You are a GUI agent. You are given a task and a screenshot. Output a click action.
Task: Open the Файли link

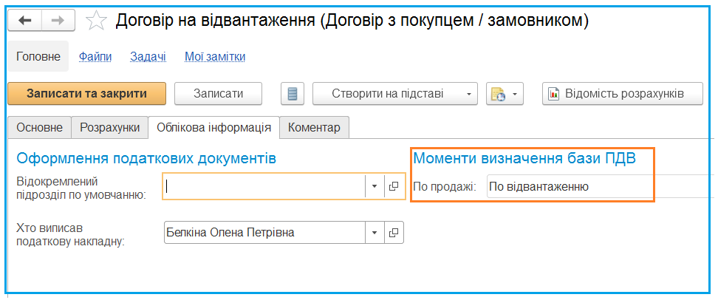[95, 57]
